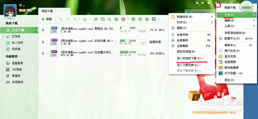Select the green shirt skin icon
The image size is (258, 119).
point(203,3)
